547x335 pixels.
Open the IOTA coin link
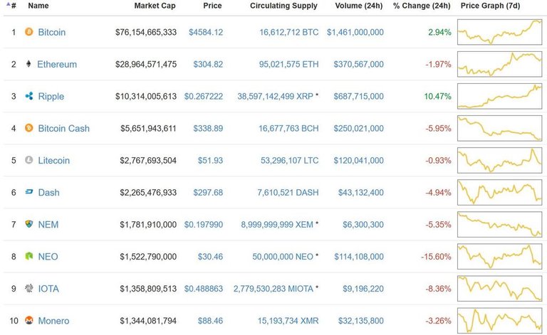[x=48, y=289]
